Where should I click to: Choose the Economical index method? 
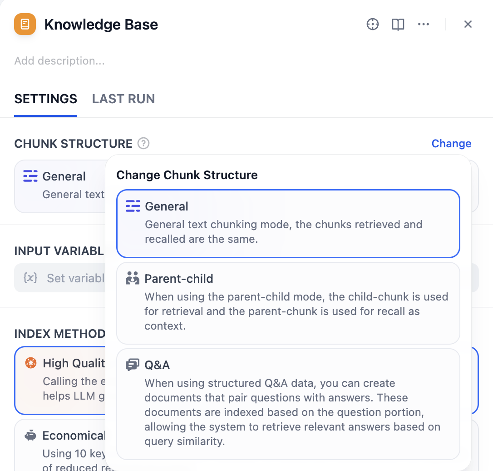pyautogui.click(x=60, y=445)
